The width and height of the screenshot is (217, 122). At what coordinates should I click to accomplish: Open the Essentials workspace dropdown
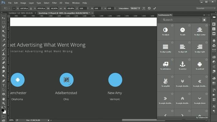tap(206, 8)
